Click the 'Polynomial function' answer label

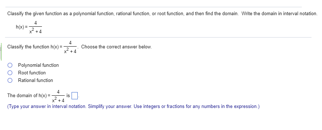[x=38, y=65]
